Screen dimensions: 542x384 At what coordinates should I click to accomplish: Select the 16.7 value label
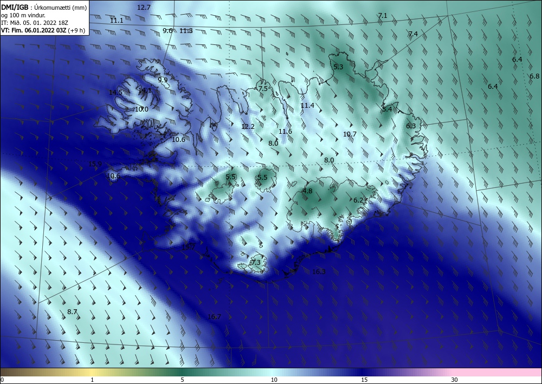click(x=214, y=317)
